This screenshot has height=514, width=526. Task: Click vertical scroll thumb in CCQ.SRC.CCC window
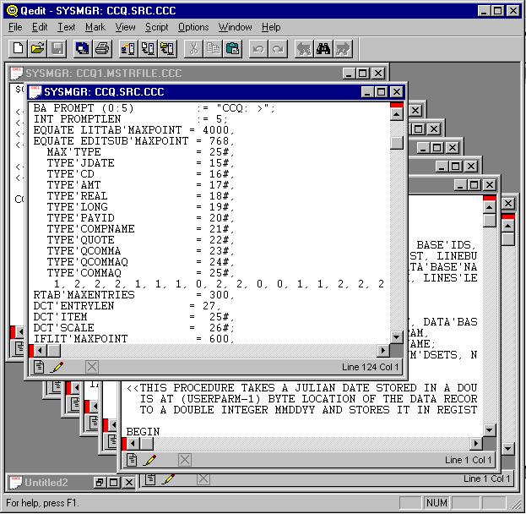point(397,143)
